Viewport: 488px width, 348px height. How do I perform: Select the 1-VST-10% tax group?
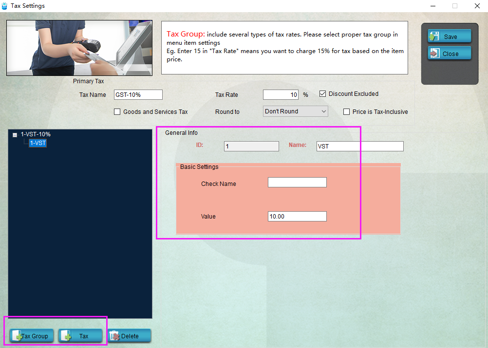pyautogui.click(x=36, y=134)
